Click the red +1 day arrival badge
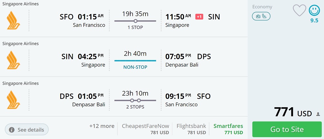The image size is (324, 139). (x=199, y=17)
